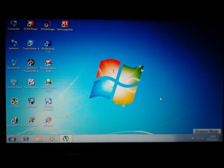Select the Winamp desktop shortcut
Image resolution: width=224 pixels, height=168 pixels.
(x=48, y=122)
